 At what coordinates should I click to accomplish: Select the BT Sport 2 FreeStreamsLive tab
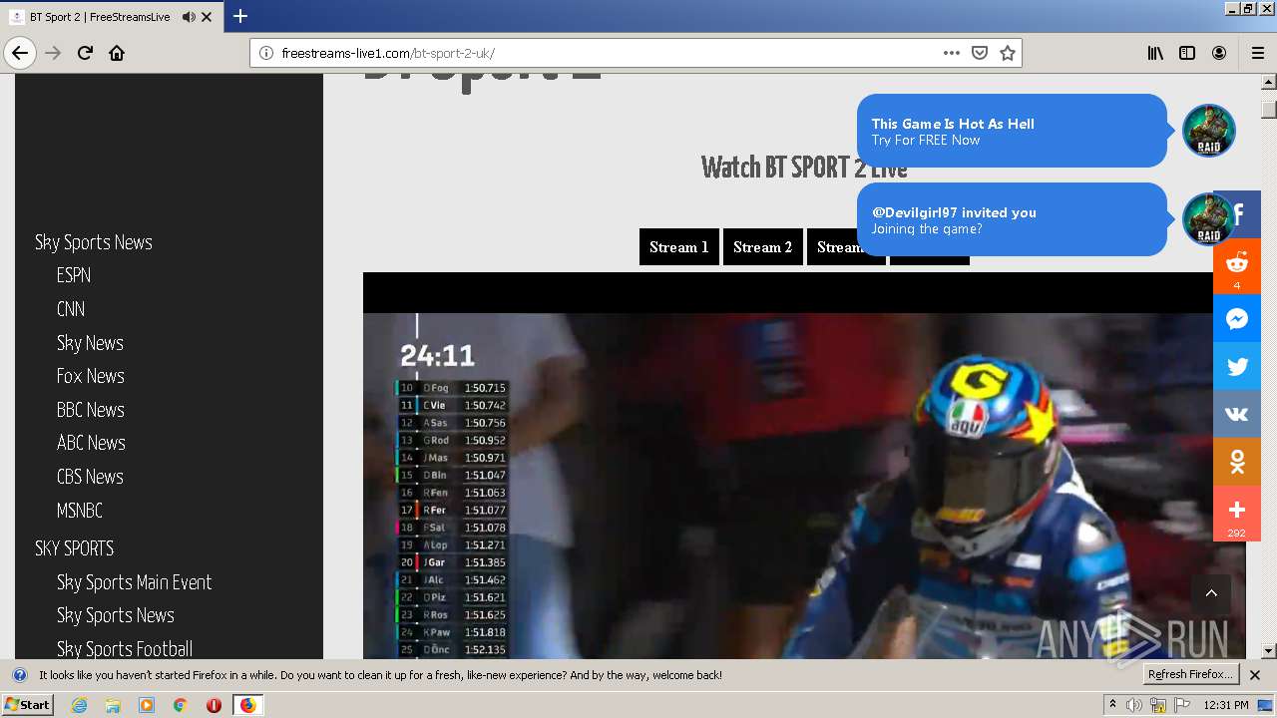(x=112, y=17)
